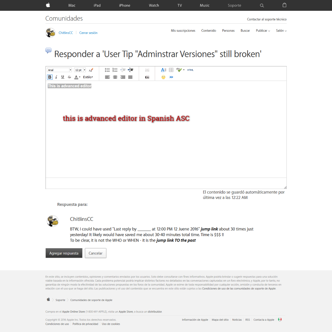This screenshot has width=332, height=332.
Task: Click the Apple logo in the navigation bar
Action: click(x=48, y=5)
